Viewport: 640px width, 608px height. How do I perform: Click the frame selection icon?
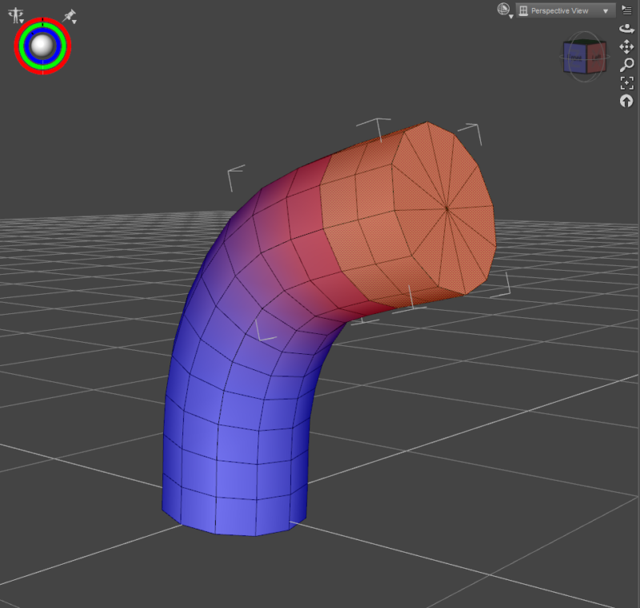pyautogui.click(x=627, y=83)
